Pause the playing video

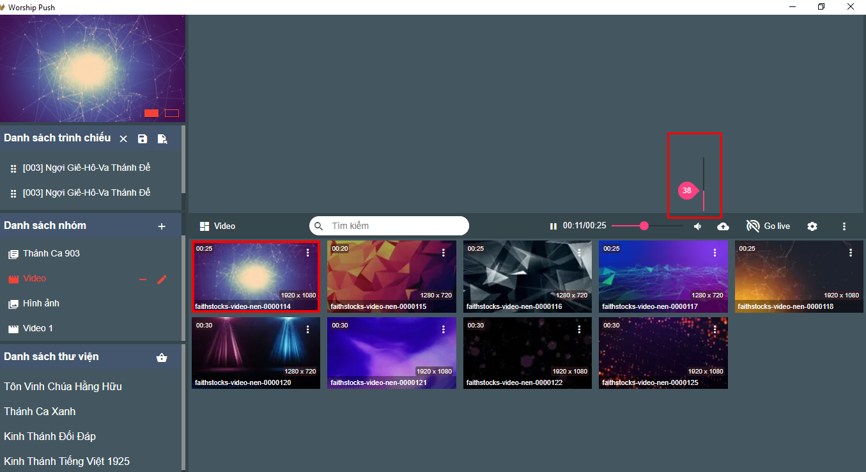pos(553,226)
